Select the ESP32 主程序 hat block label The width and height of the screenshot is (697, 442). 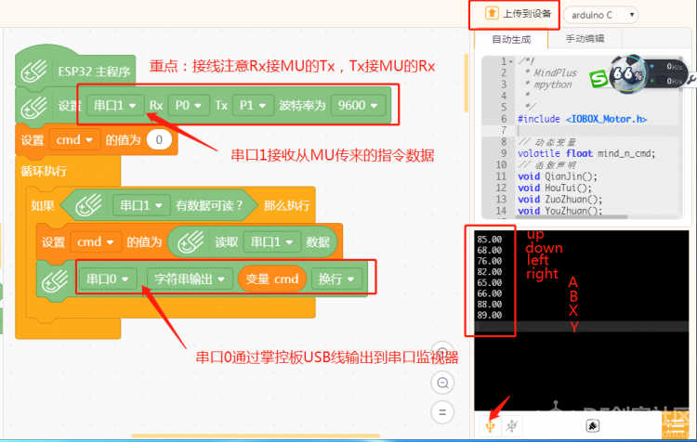pyautogui.click(x=94, y=71)
